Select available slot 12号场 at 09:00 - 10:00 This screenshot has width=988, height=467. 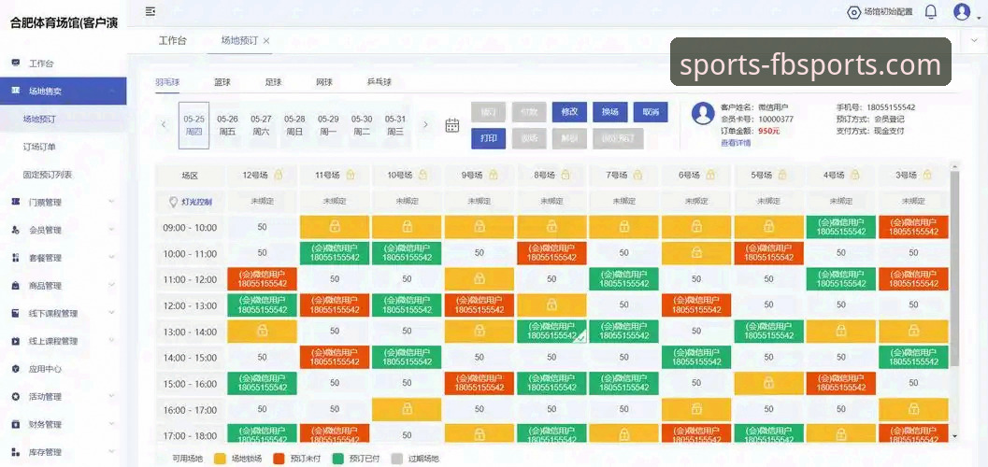[262, 227]
